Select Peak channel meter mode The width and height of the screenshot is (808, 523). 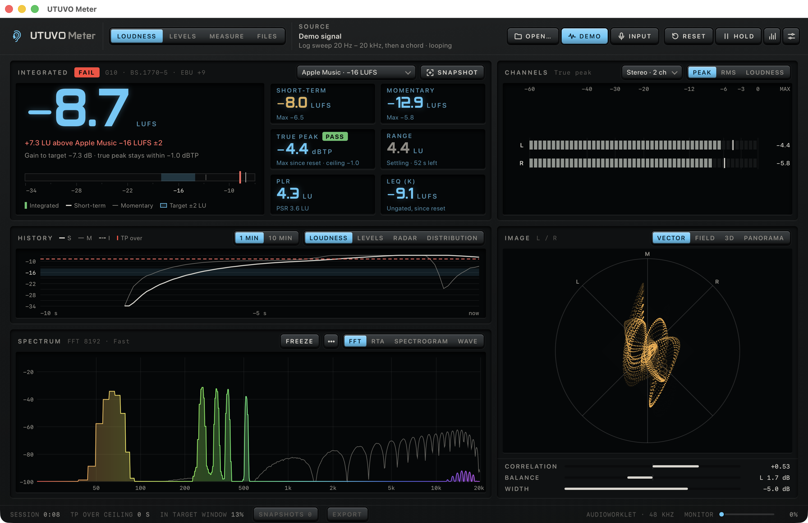click(x=702, y=72)
